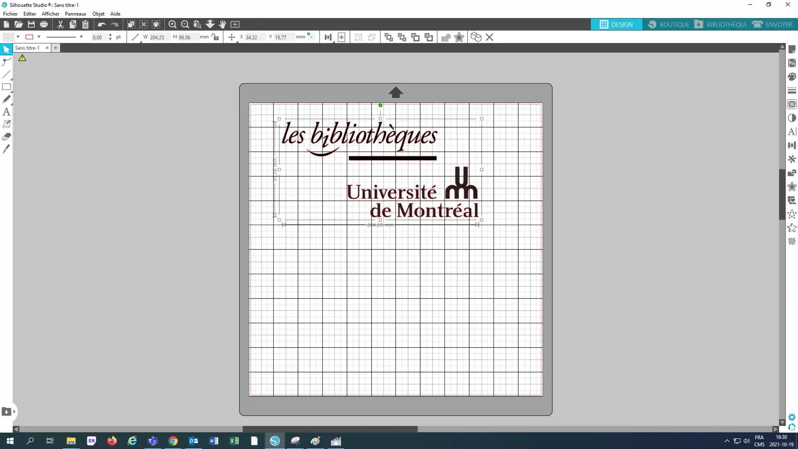Select the Text tool

(x=6, y=112)
